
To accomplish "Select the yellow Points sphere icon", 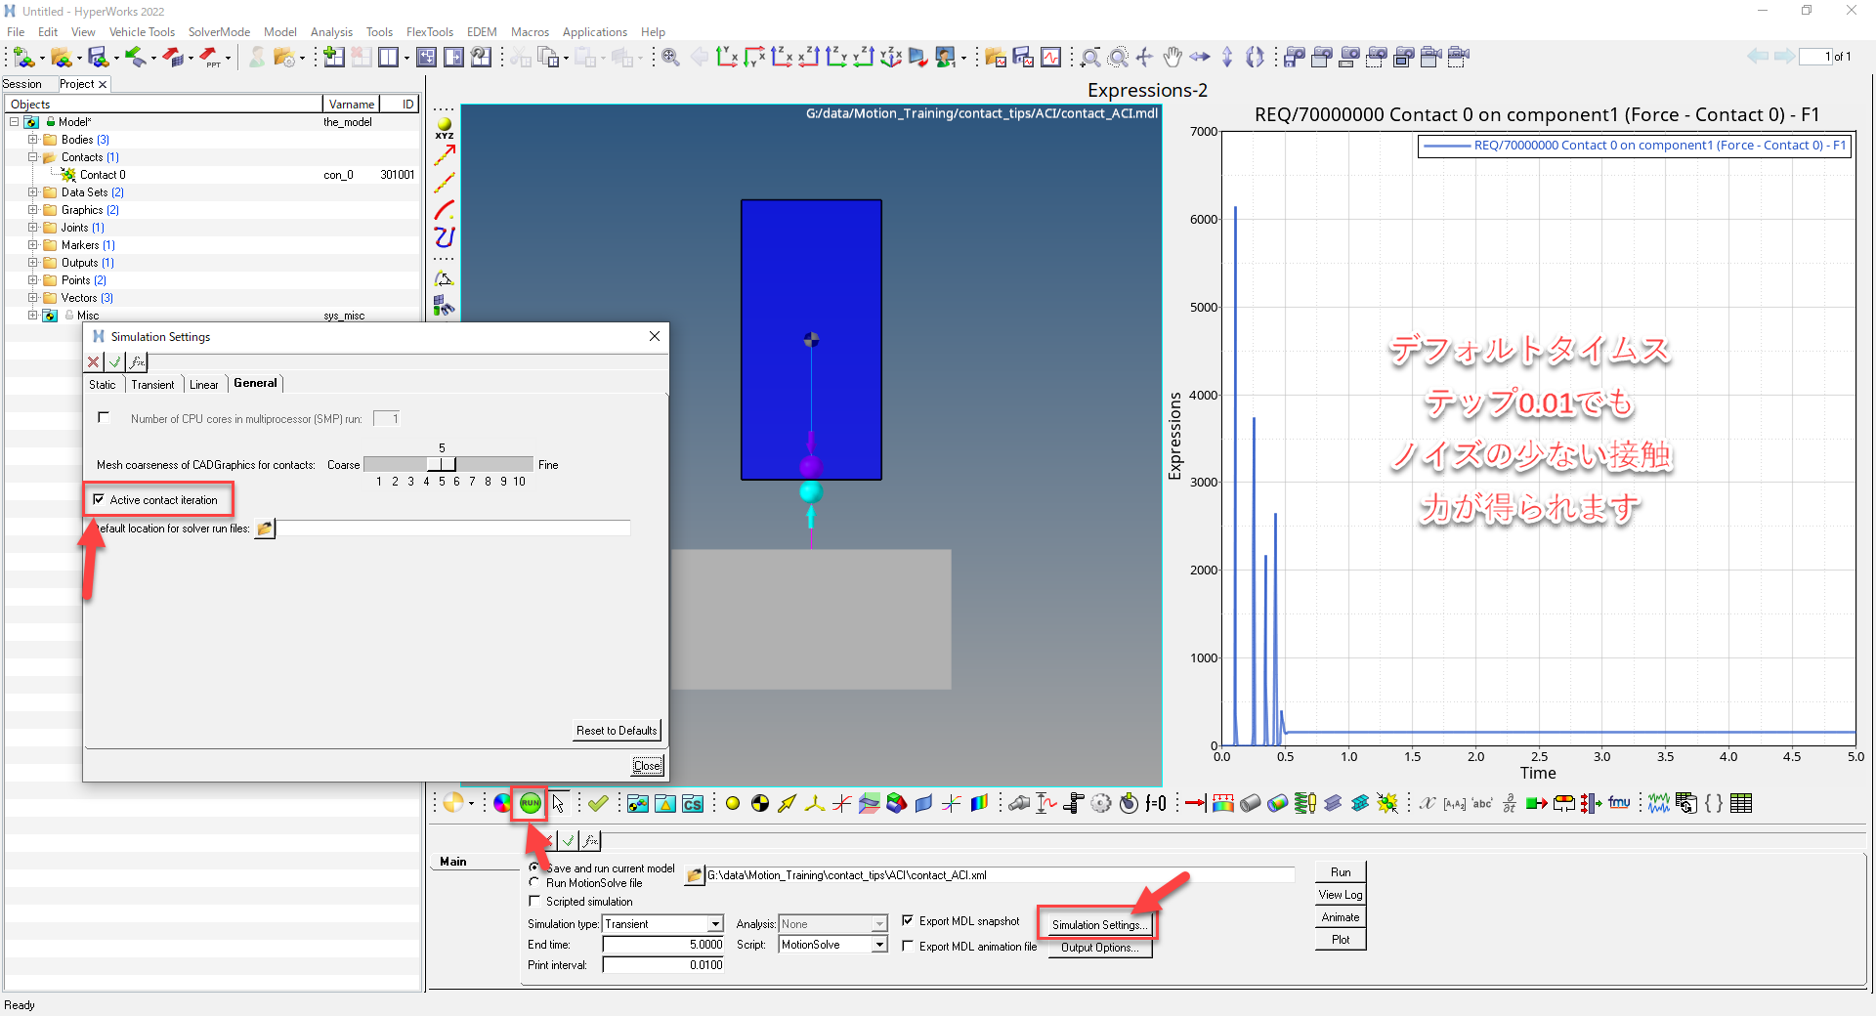I will [x=732, y=803].
